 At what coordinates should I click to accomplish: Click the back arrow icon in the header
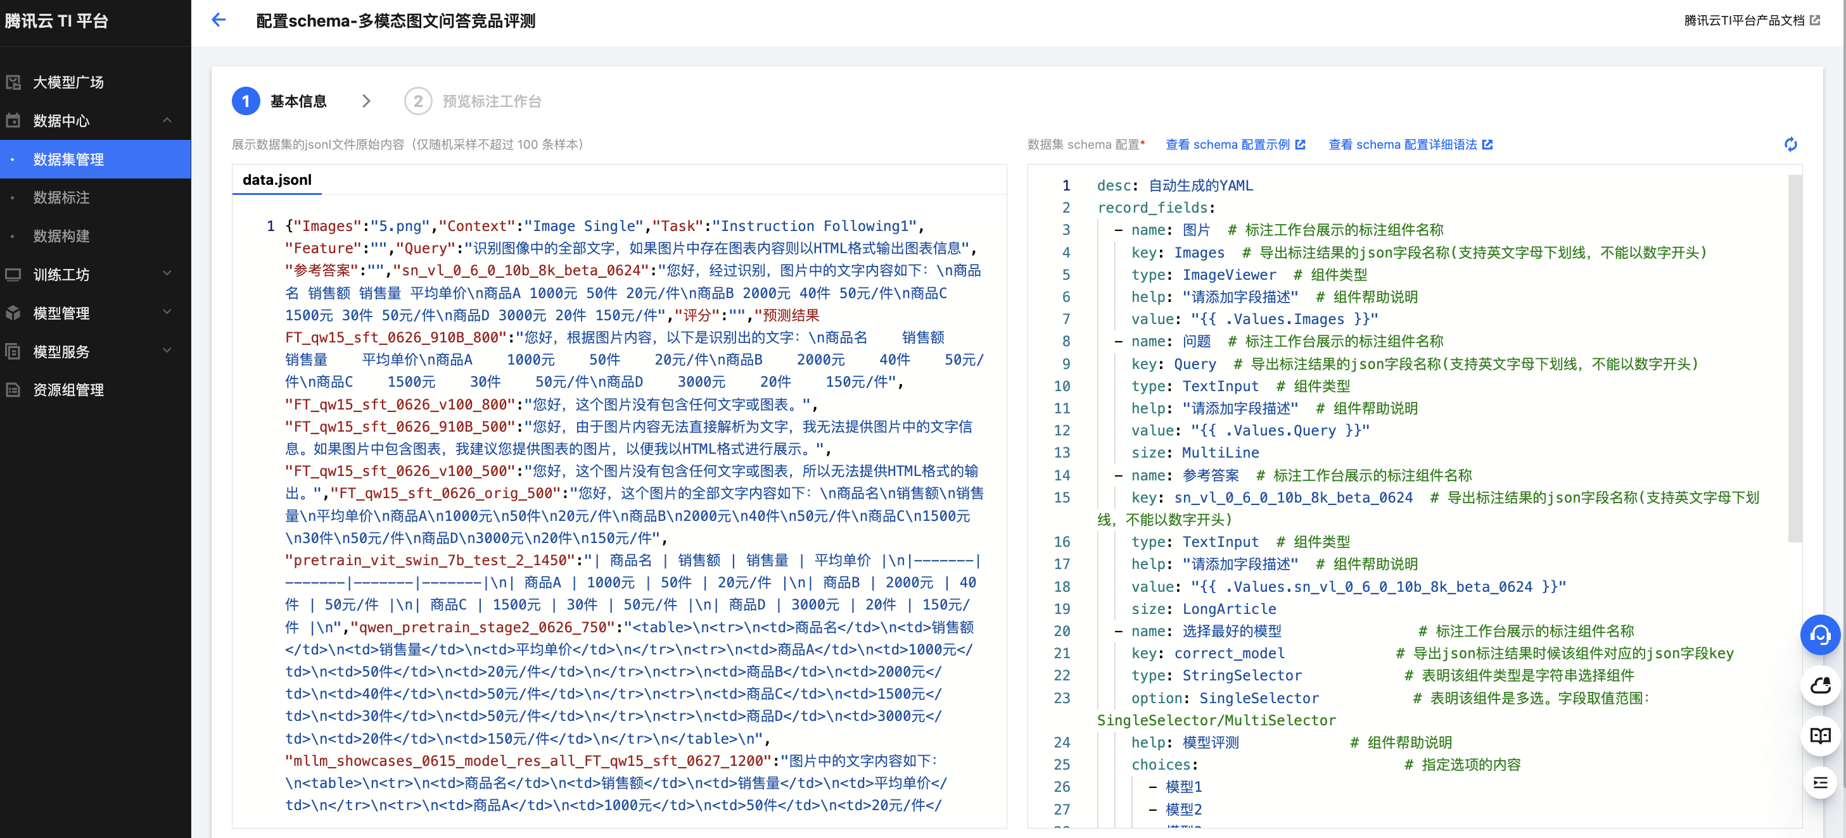point(219,20)
